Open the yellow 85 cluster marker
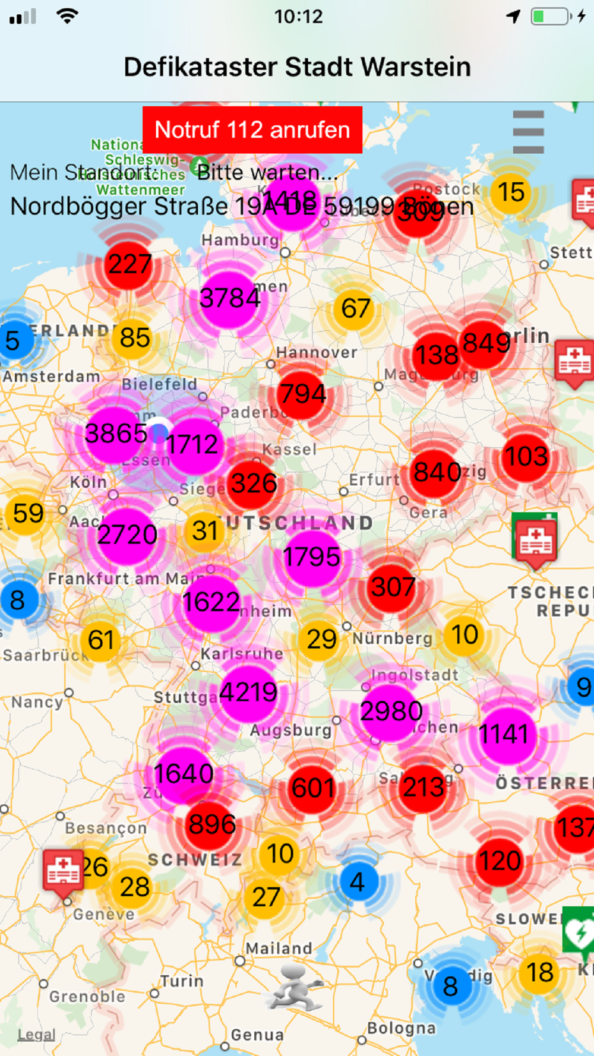 [134, 338]
